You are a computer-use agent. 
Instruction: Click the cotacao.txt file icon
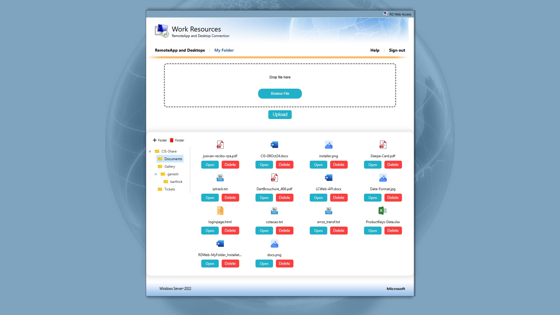coord(274,211)
